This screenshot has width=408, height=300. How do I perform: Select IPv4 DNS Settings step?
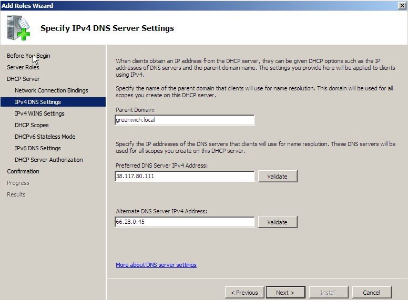point(53,102)
